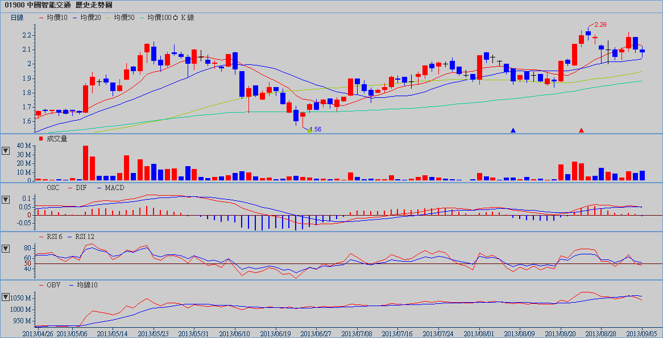The width and height of the screenshot is (663, 338).
Task: Open the dropdown arrow for the MACD panel
Action: click(x=6, y=200)
